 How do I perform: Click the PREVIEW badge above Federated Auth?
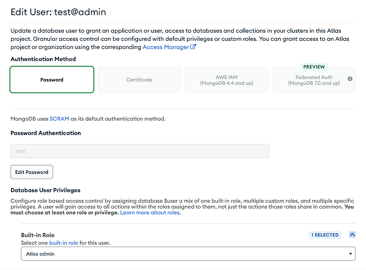(314, 66)
